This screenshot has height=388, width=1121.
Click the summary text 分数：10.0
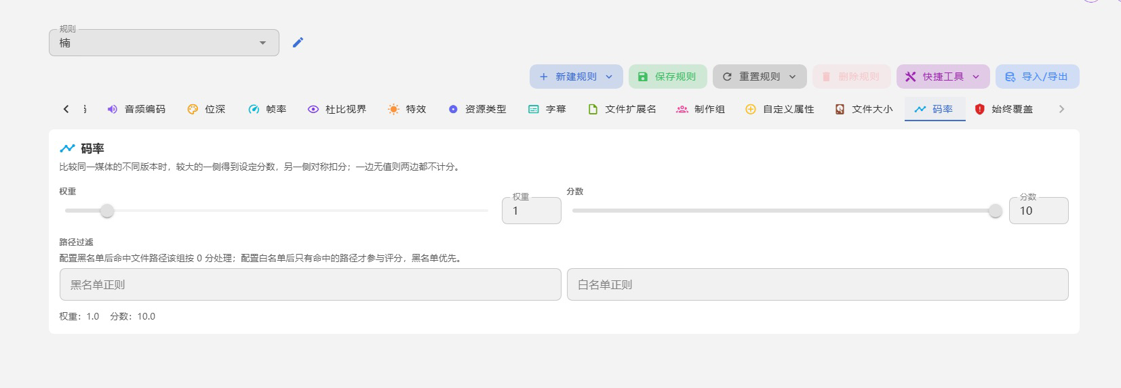[133, 316]
